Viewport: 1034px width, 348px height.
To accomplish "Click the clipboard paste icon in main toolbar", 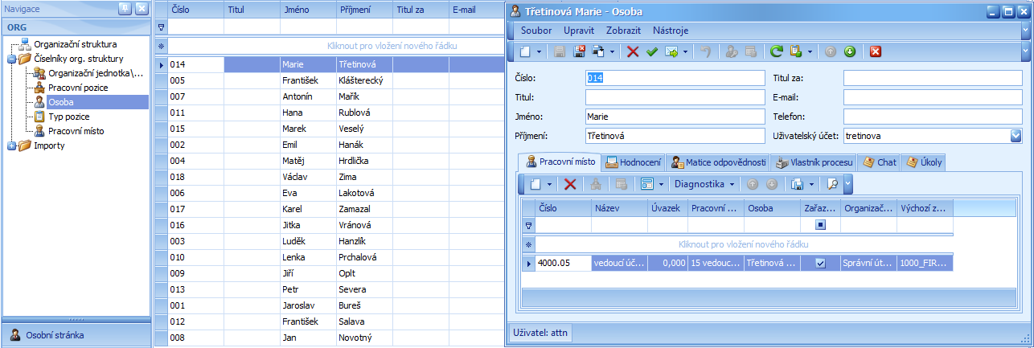I will [796, 51].
